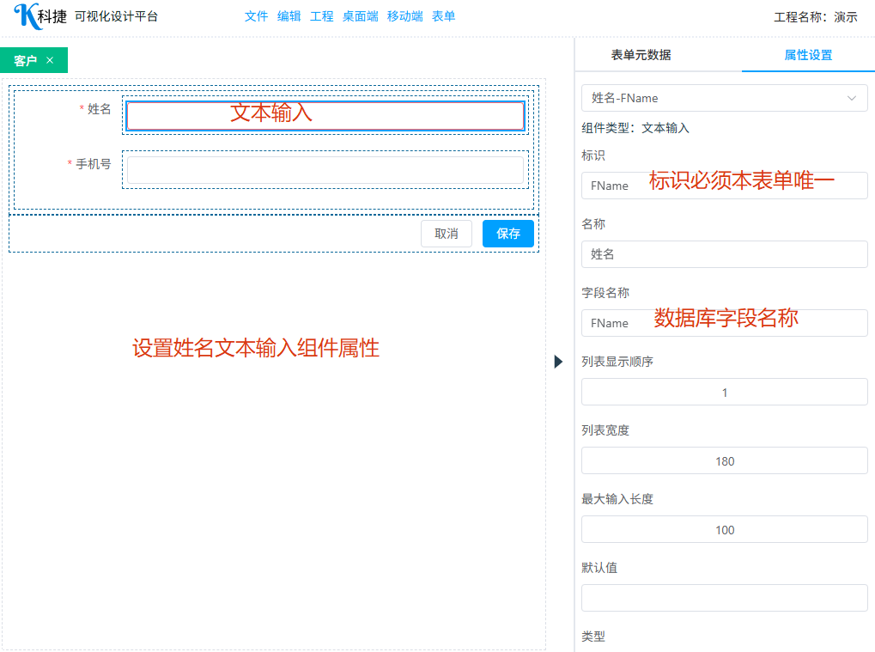The height and width of the screenshot is (652, 875).
Task: Open the 表单 menu
Action: coord(443,16)
